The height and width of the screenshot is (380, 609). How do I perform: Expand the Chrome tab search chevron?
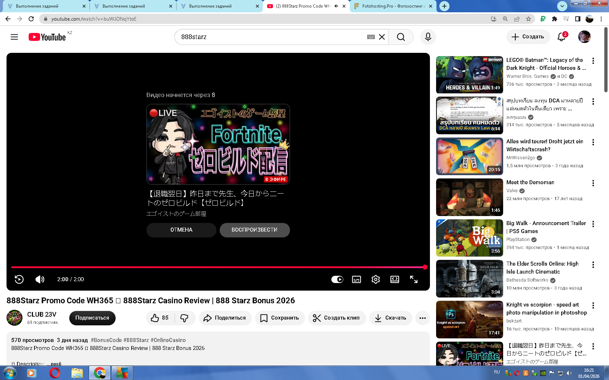[562, 6]
